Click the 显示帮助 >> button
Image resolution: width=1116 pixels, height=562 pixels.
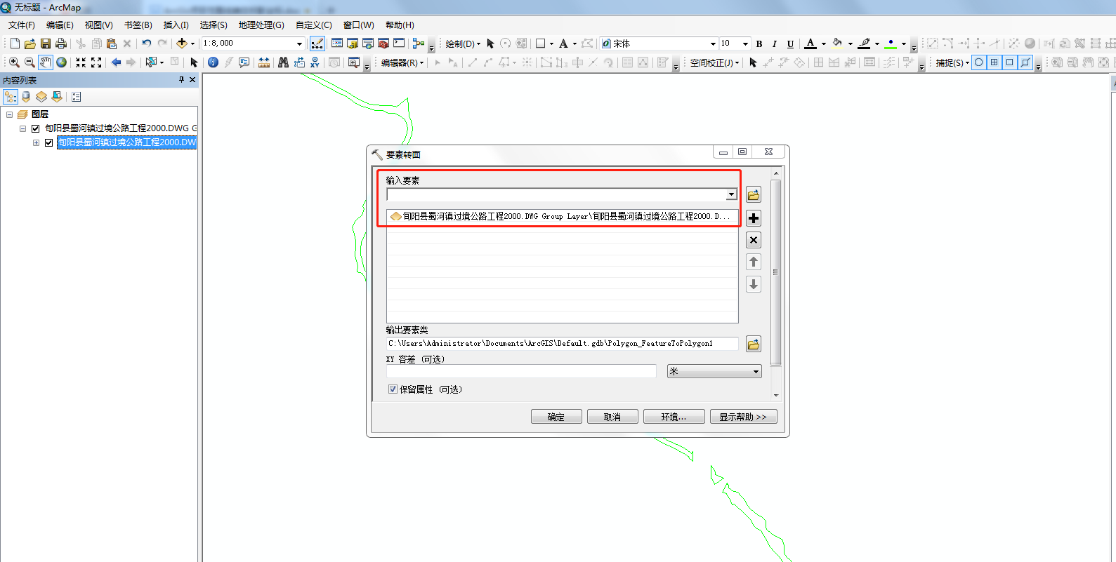743,417
